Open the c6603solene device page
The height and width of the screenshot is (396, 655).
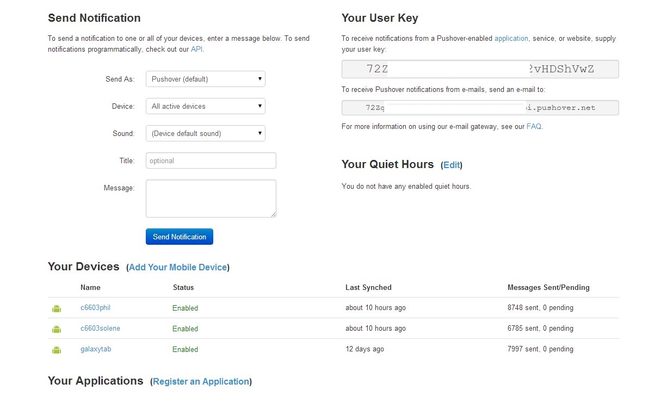(100, 329)
